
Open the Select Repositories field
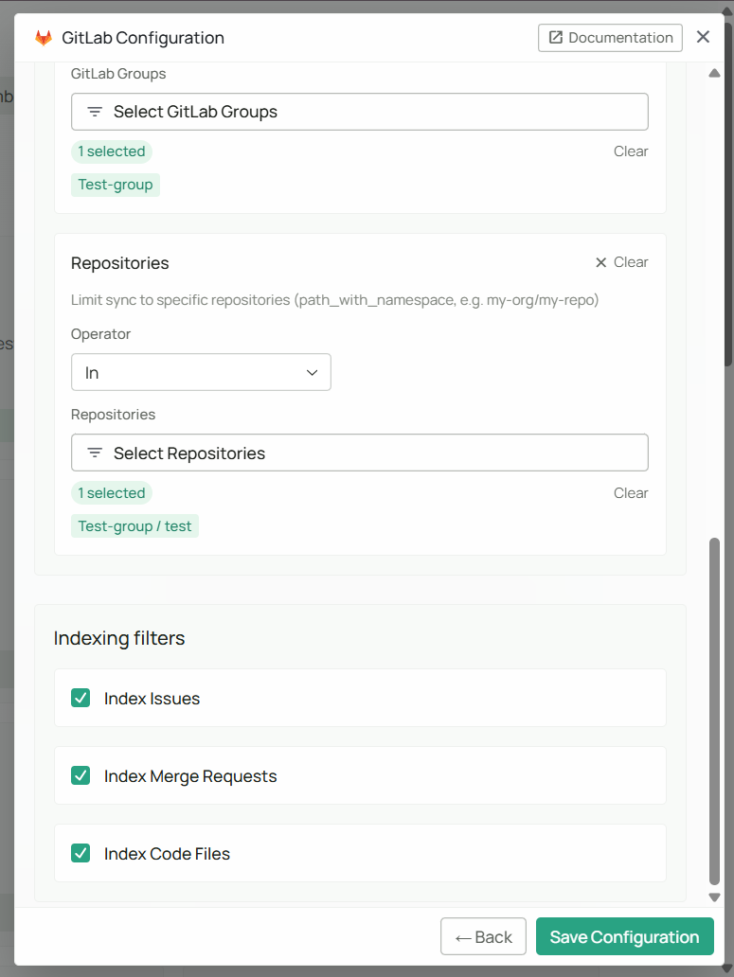(x=360, y=453)
